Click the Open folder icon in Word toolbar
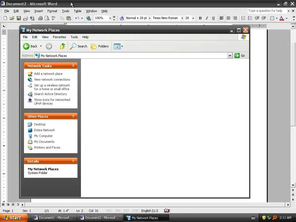Screen dimensions: 296x222 click(12, 18)
